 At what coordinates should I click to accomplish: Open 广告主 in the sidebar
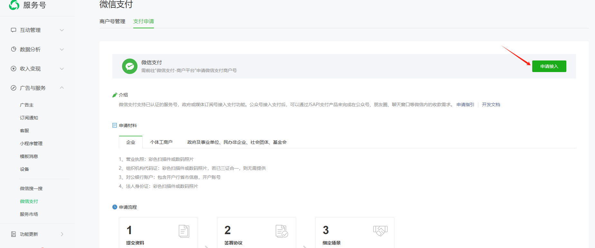pos(27,105)
